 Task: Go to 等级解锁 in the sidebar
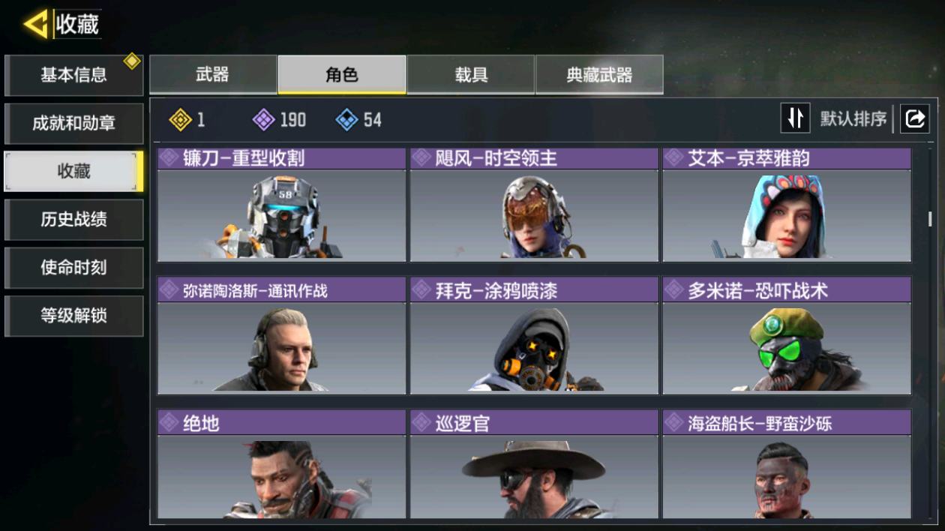(x=73, y=315)
